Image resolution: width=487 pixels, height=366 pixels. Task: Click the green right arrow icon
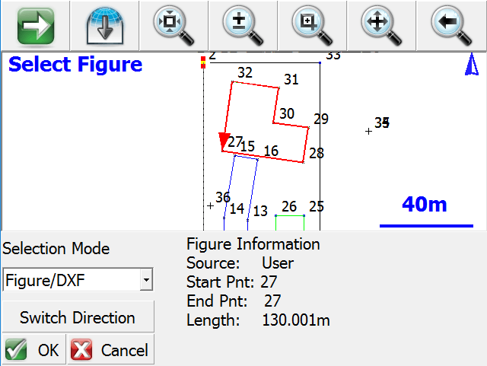[36, 26]
